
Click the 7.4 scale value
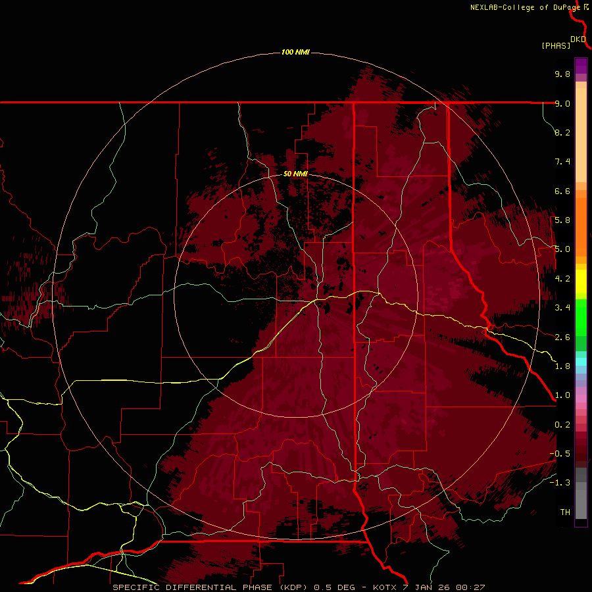tap(562, 162)
